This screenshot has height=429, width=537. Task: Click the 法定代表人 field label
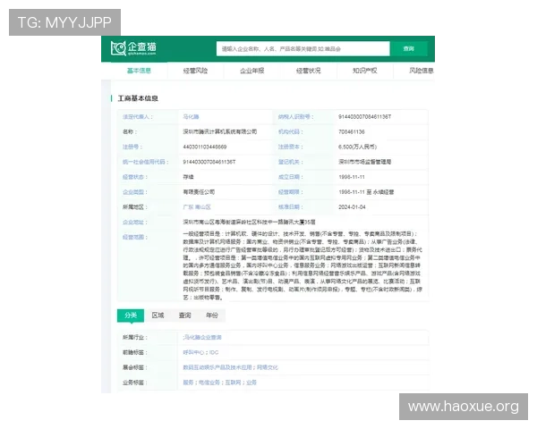138,117
